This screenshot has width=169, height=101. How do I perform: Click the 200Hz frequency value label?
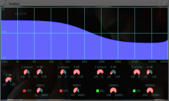point(40,85)
